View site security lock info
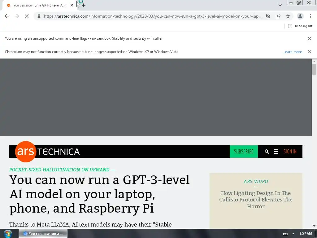Viewport: 317px width, 238px height. click(39, 16)
